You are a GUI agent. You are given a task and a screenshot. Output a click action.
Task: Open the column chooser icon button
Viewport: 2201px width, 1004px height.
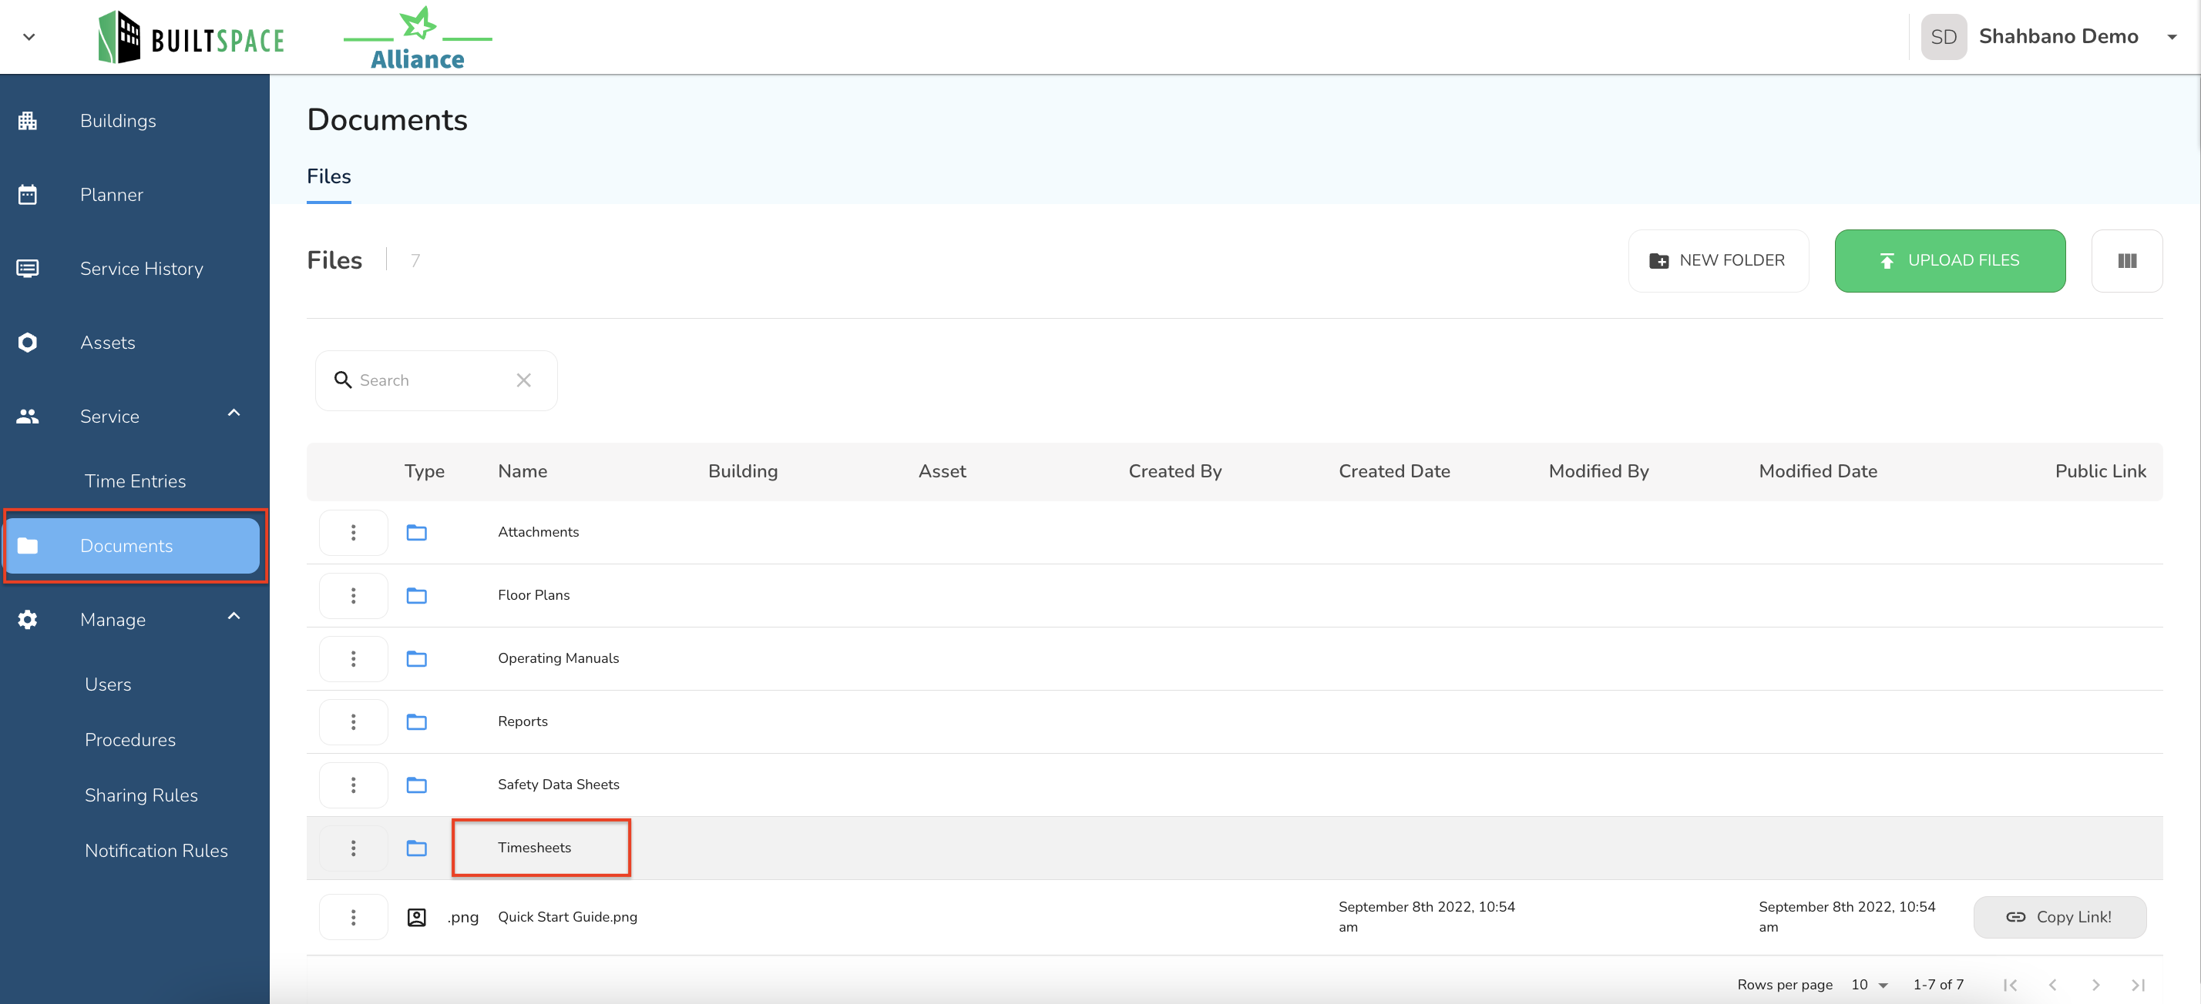(x=2127, y=260)
